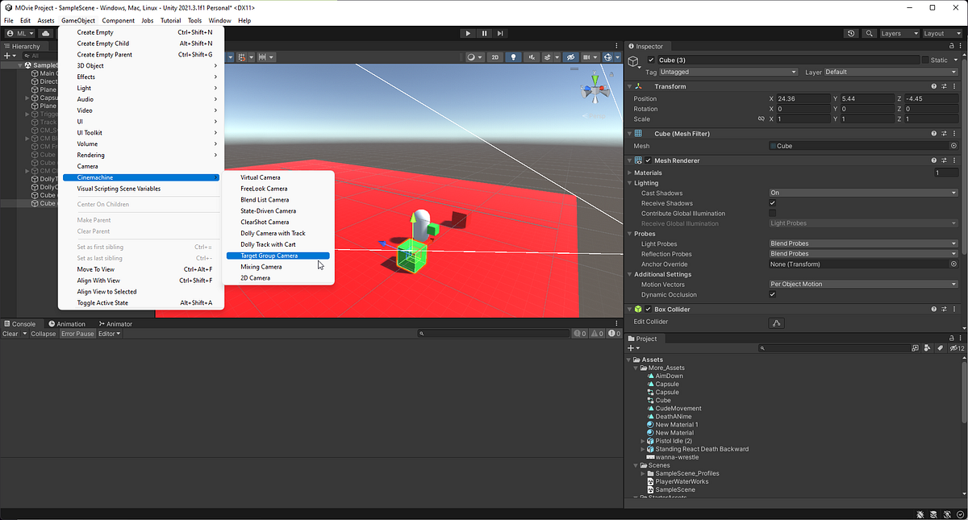
Task: Open the Layout dropdown at top right
Action: (941, 33)
